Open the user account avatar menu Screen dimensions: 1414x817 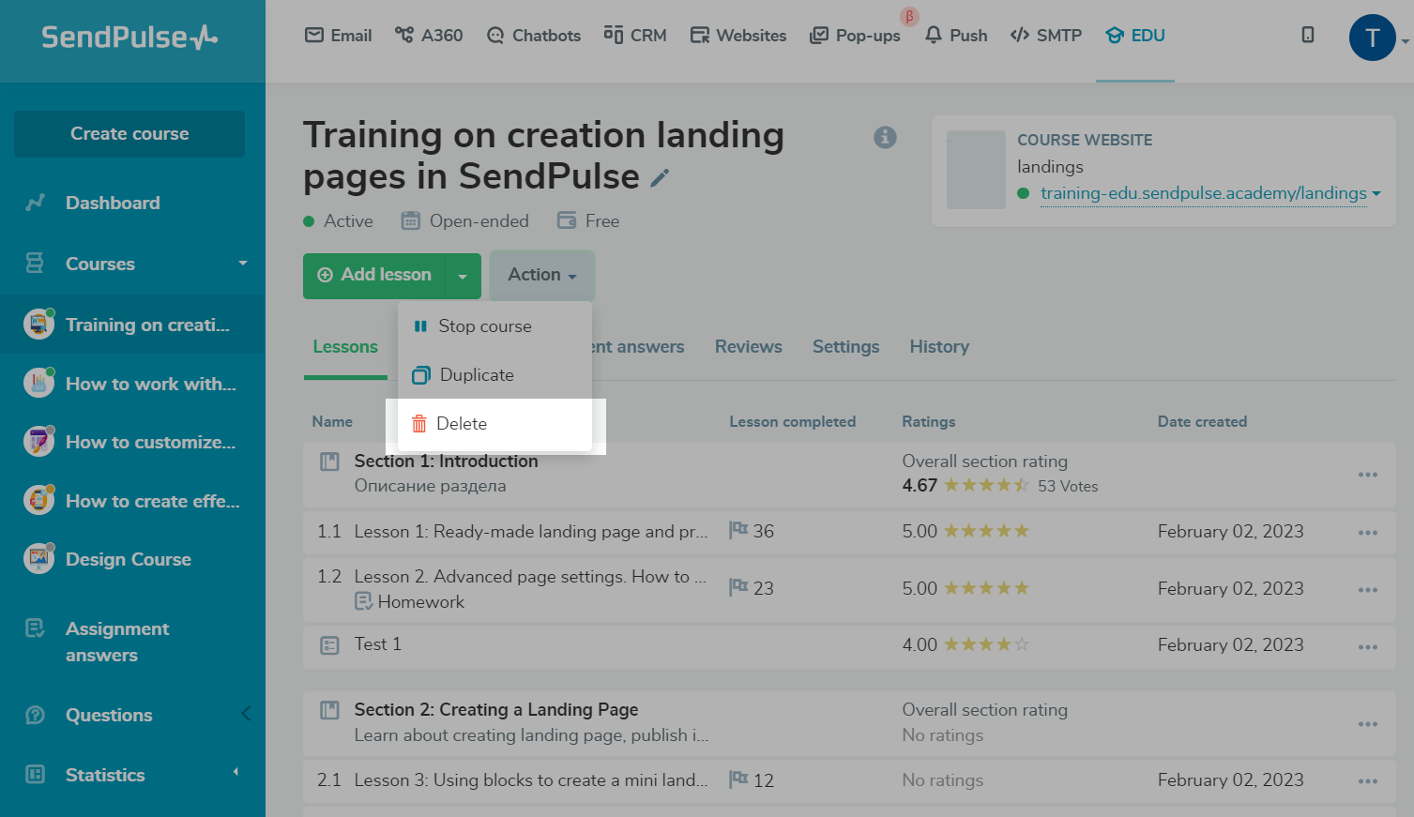pyautogui.click(x=1372, y=38)
